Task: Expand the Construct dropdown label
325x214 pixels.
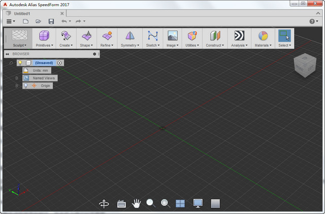Action: tap(215, 45)
